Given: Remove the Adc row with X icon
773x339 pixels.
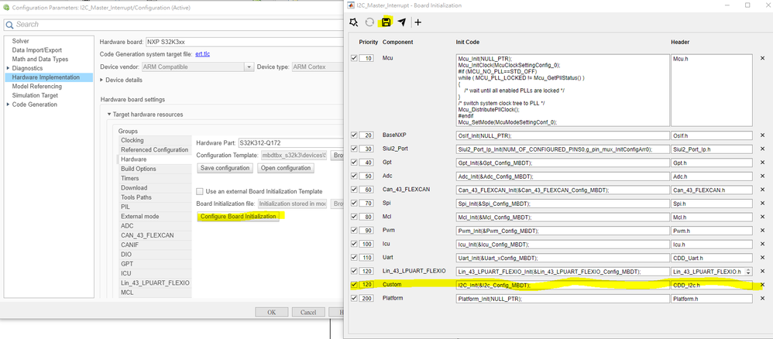Looking at the screenshot, I should tap(762, 176).
